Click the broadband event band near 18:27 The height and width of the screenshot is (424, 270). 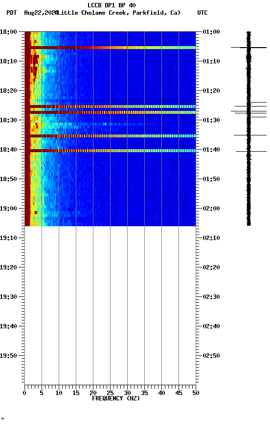(x=110, y=112)
